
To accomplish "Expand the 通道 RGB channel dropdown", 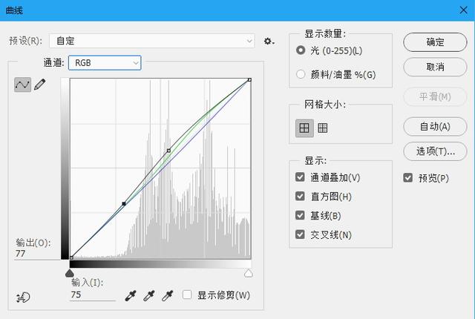I will 105,63.
